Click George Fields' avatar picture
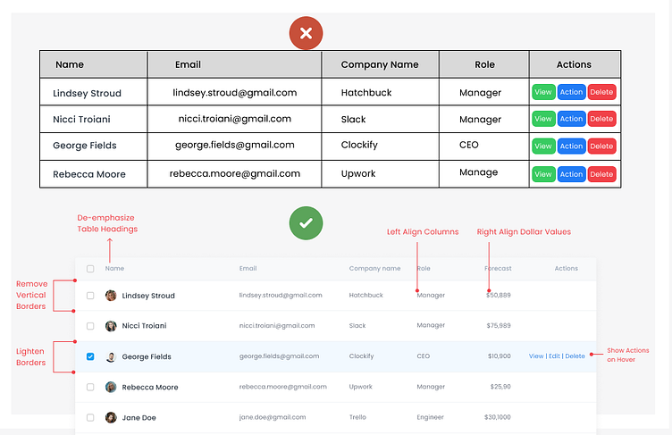Viewport: 672px width, 435px height. click(111, 356)
